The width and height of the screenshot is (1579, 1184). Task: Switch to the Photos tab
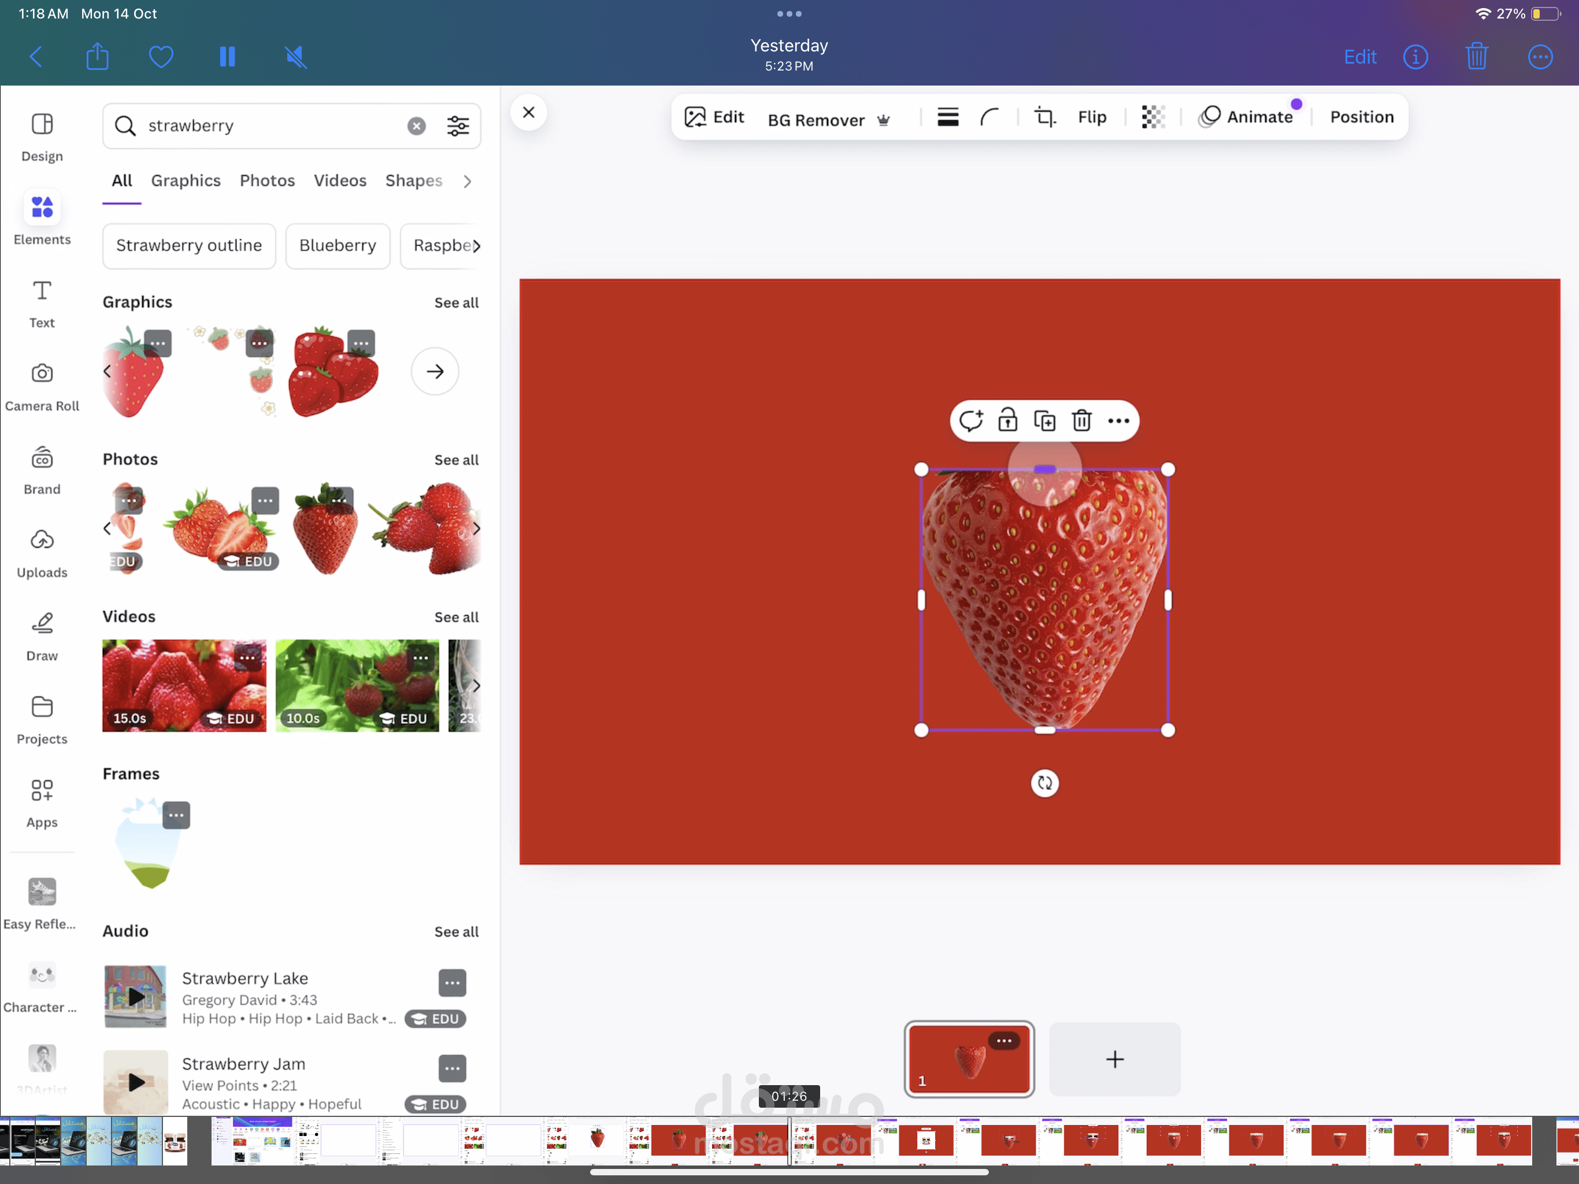[267, 181]
